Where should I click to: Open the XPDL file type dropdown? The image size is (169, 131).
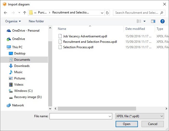click(139, 116)
